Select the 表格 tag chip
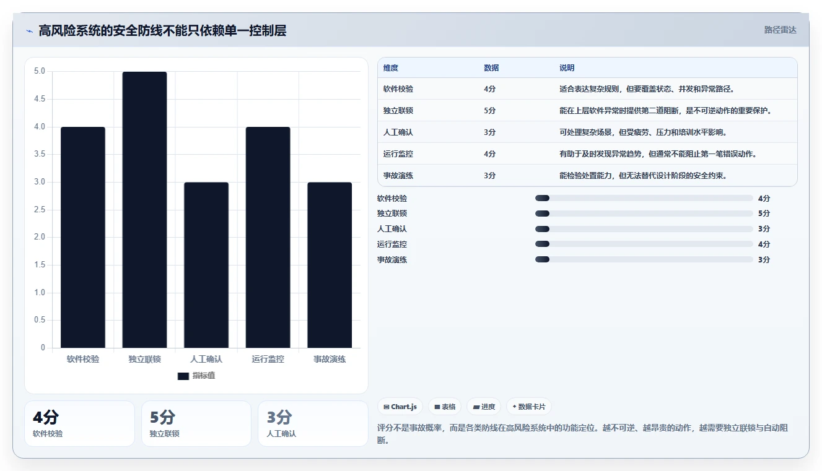822x471 pixels. point(445,407)
